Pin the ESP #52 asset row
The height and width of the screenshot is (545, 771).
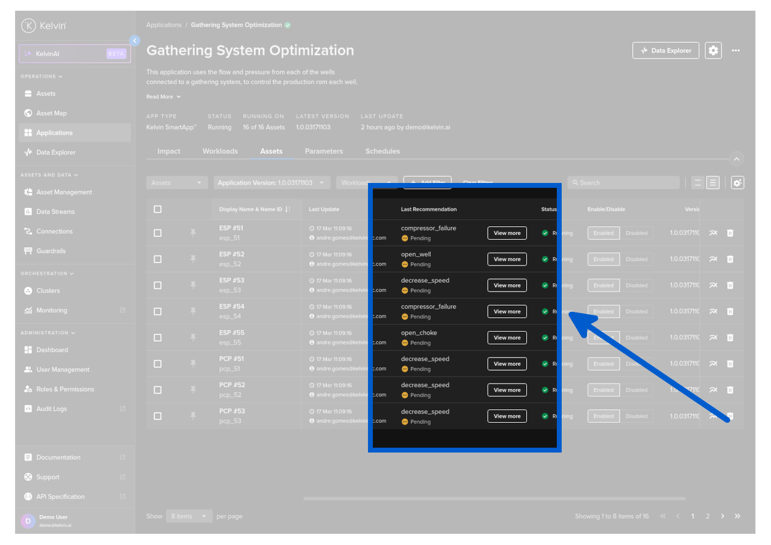pyautogui.click(x=193, y=259)
